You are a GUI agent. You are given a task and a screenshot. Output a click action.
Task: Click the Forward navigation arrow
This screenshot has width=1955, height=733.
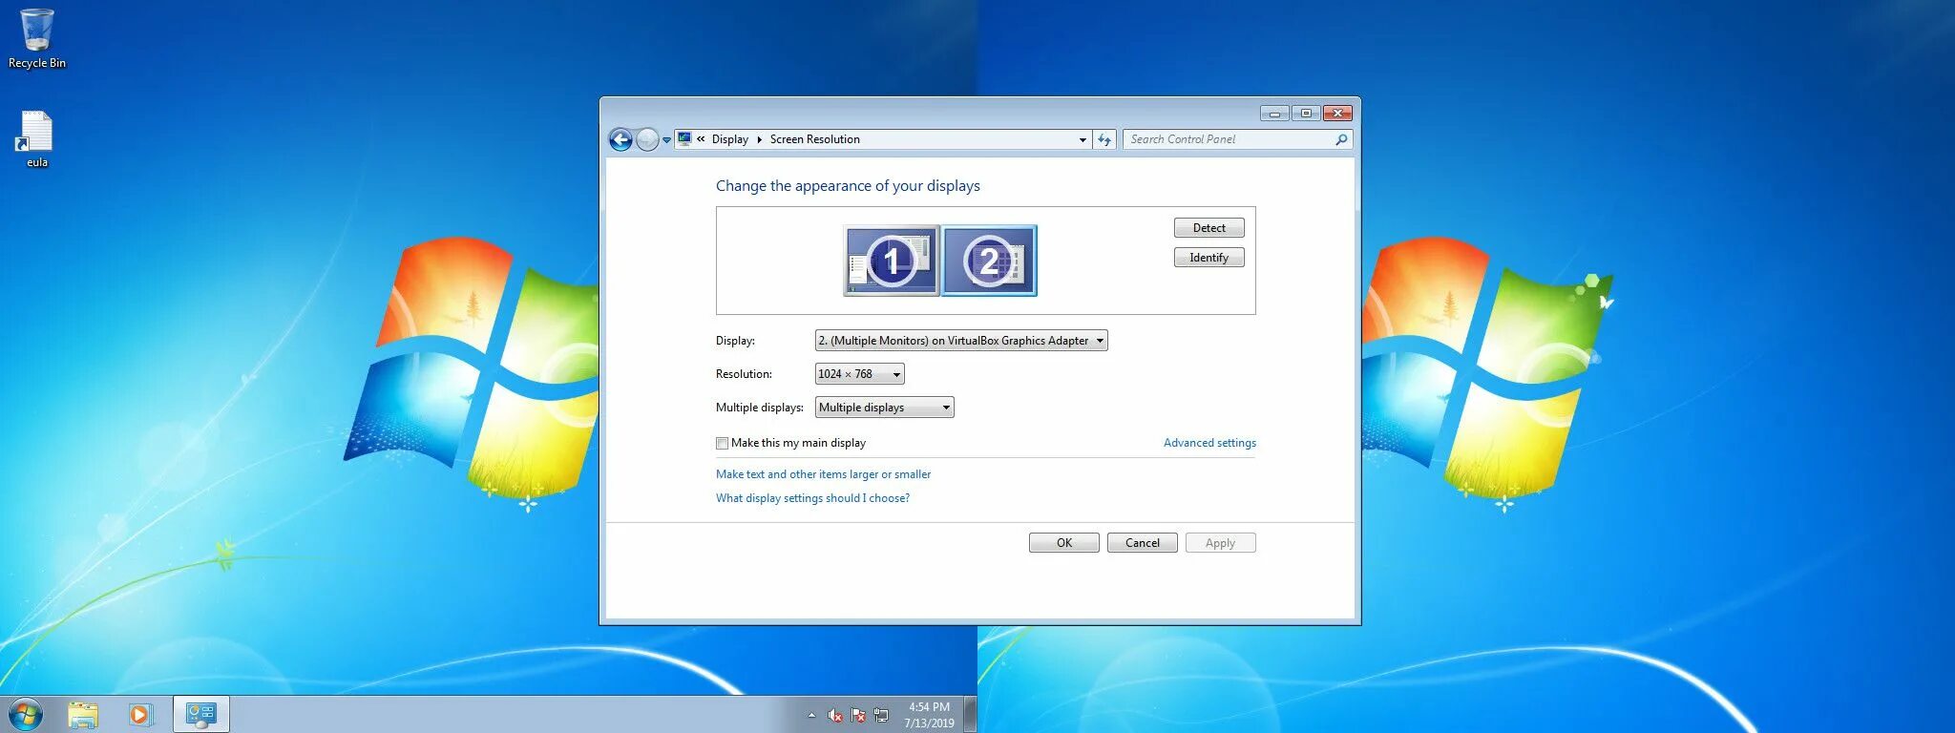(647, 140)
